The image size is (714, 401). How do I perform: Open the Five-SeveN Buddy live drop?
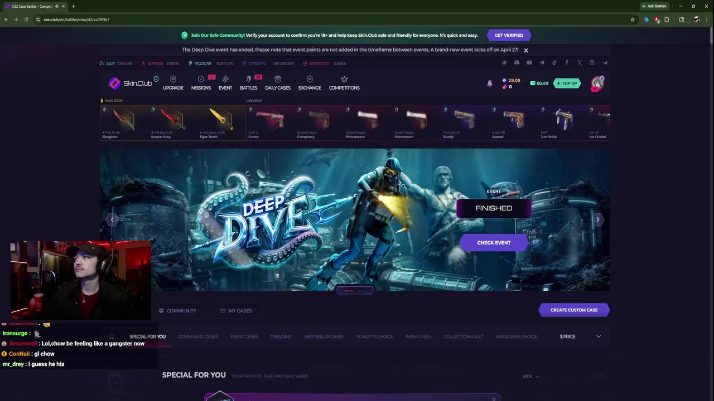click(466, 123)
